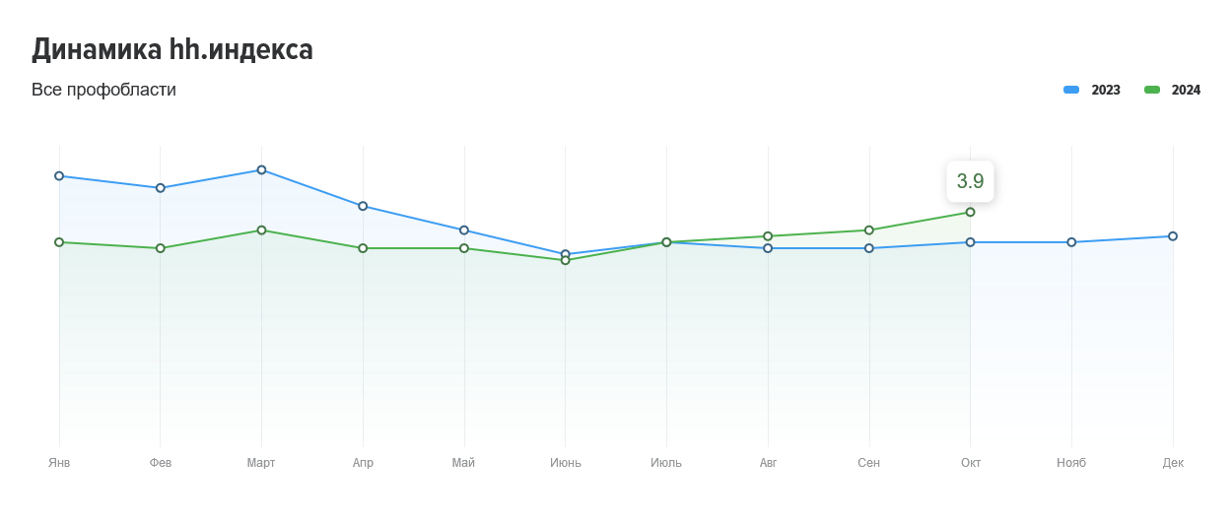This screenshot has height=522, width=1232.
Task: Click the green 2024 legend swatch
Action: (1152, 90)
